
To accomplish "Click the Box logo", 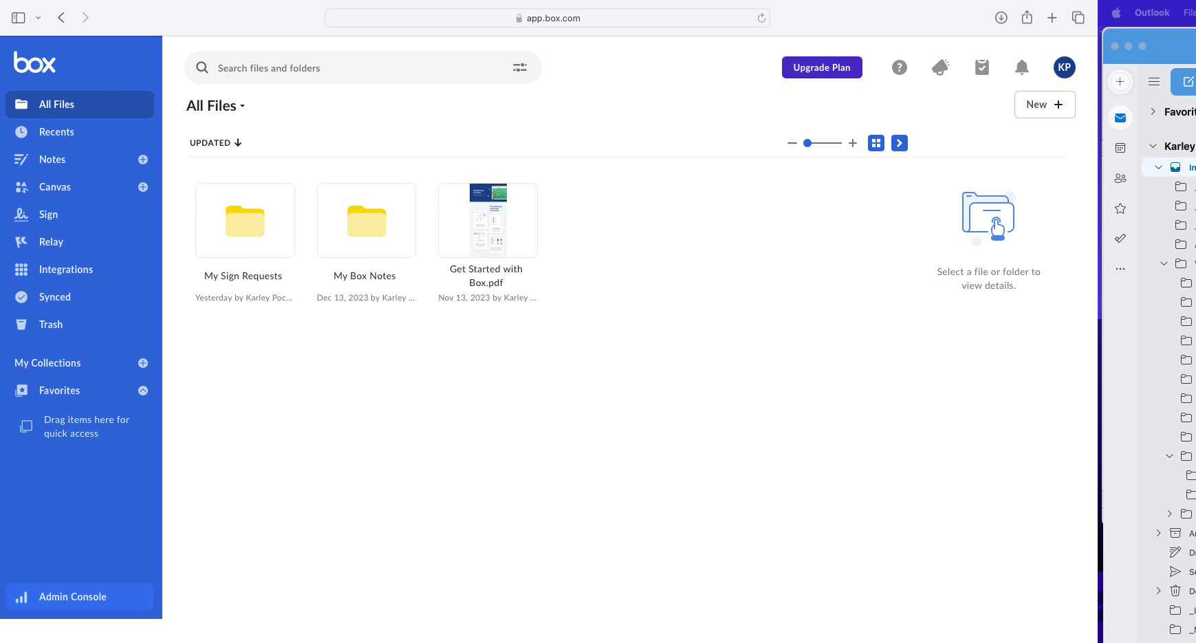I will tap(34, 63).
